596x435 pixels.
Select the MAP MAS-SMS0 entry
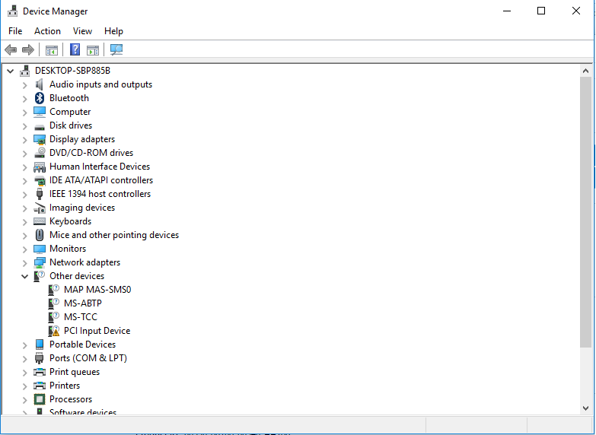tap(97, 290)
